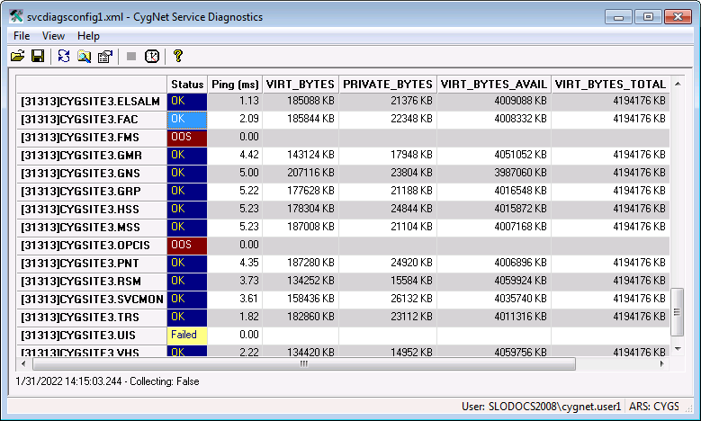Image resolution: width=701 pixels, height=421 pixels.
Task: Click PRIVATE_BYTES value 24844 KB for HSS
Action: pos(412,209)
